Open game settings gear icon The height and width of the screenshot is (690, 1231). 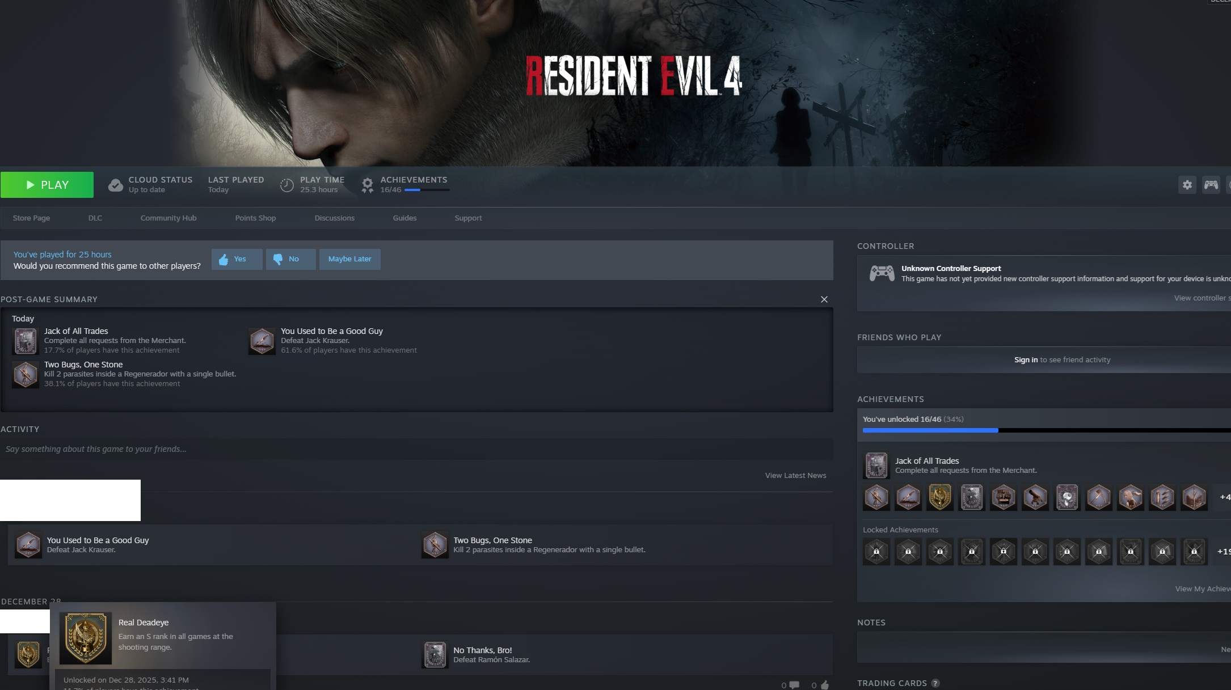(1187, 185)
